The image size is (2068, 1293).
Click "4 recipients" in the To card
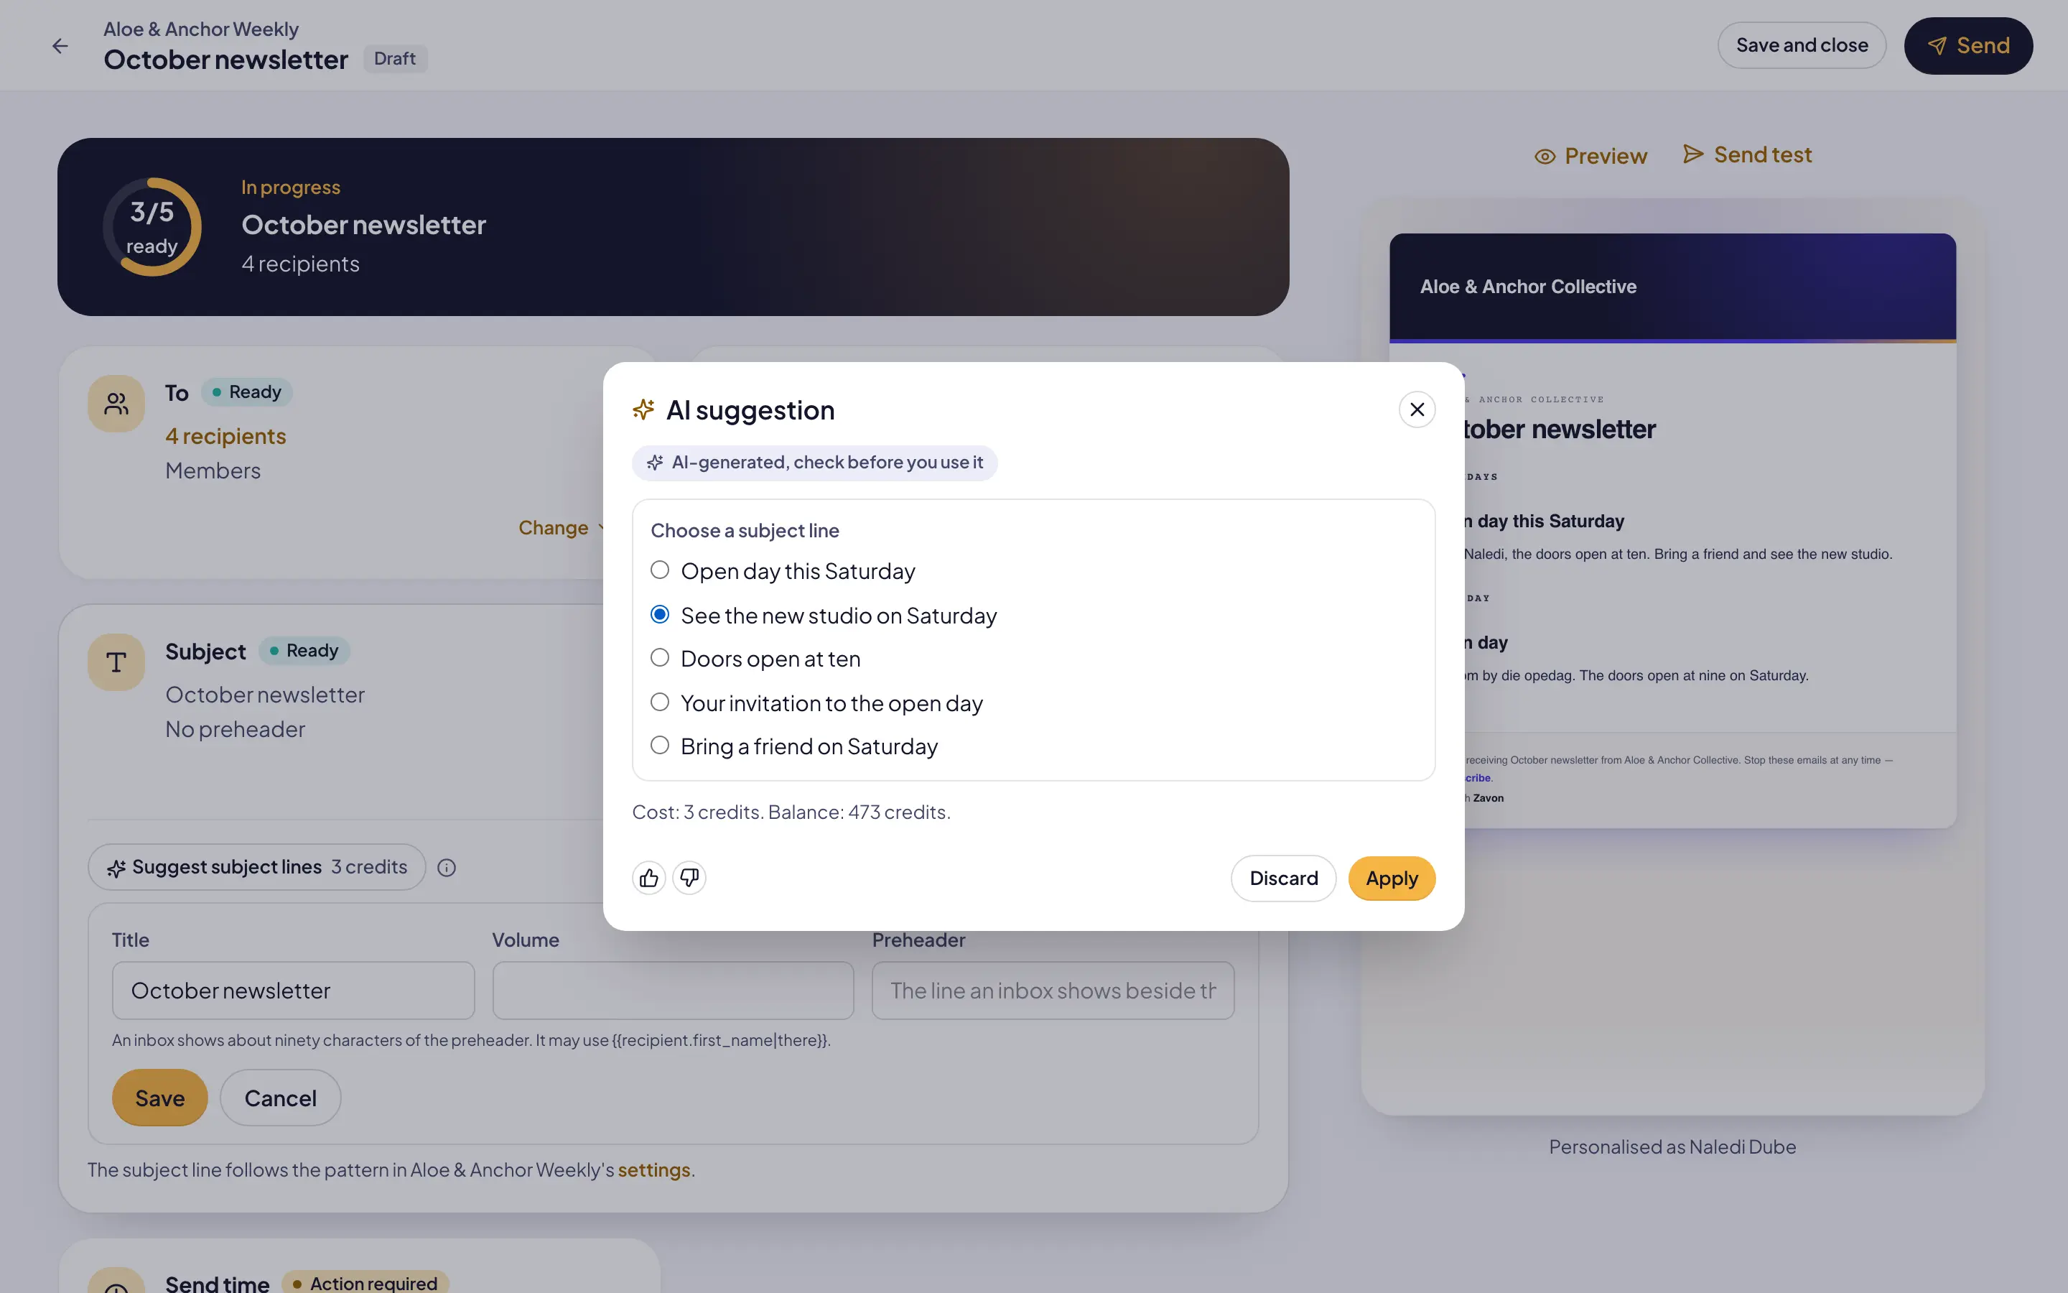point(225,436)
